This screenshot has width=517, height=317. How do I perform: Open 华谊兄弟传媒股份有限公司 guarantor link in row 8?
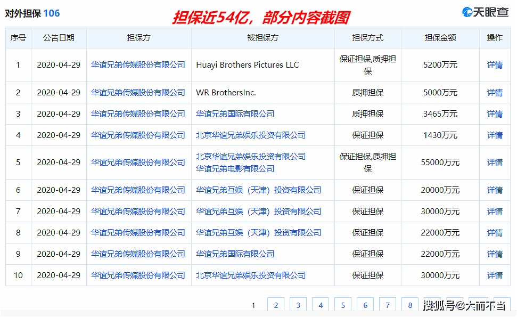click(138, 233)
